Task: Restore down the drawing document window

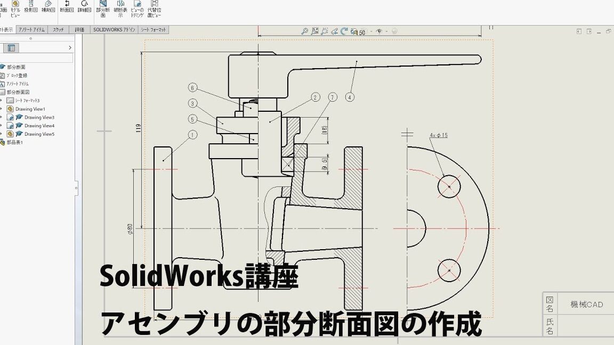Action: point(609,31)
